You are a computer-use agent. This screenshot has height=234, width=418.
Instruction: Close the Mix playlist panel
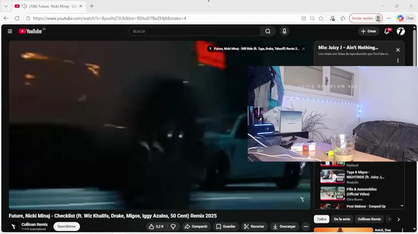click(398, 50)
